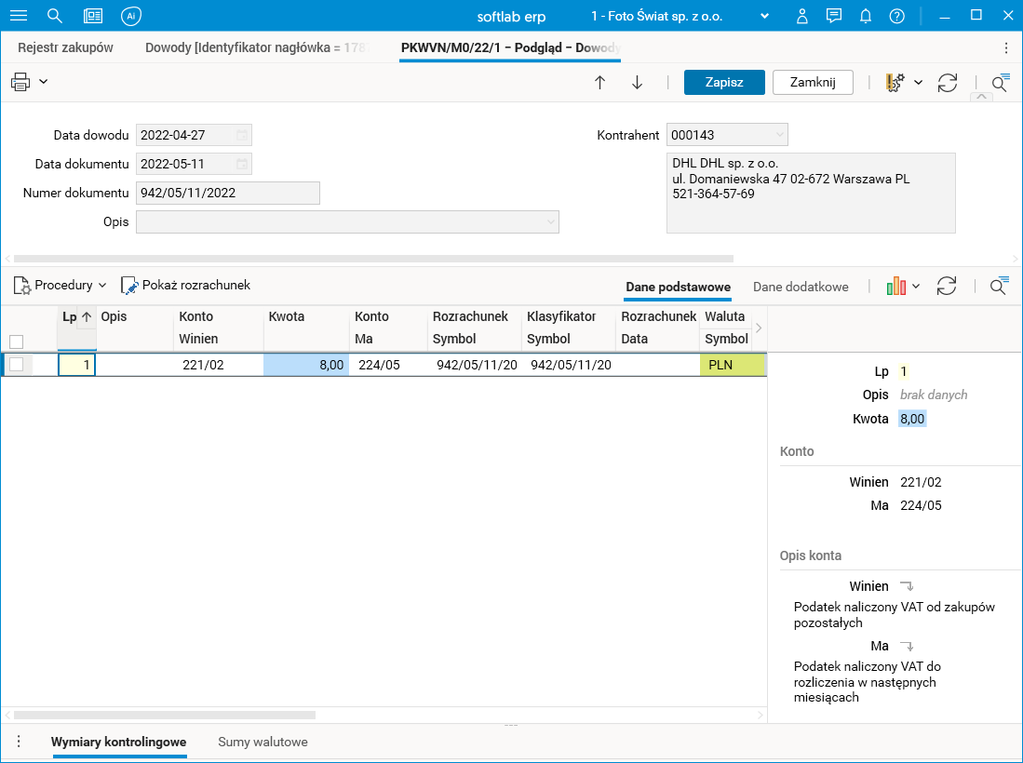Go to next document with down arrow
Viewport: 1023px width, 763px height.
[637, 82]
